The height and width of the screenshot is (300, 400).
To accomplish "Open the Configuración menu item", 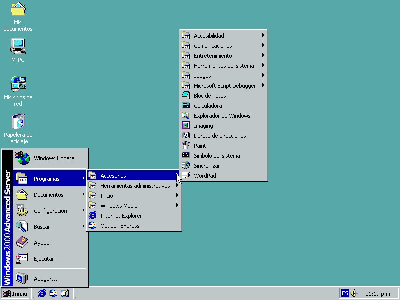I will click(x=49, y=210).
